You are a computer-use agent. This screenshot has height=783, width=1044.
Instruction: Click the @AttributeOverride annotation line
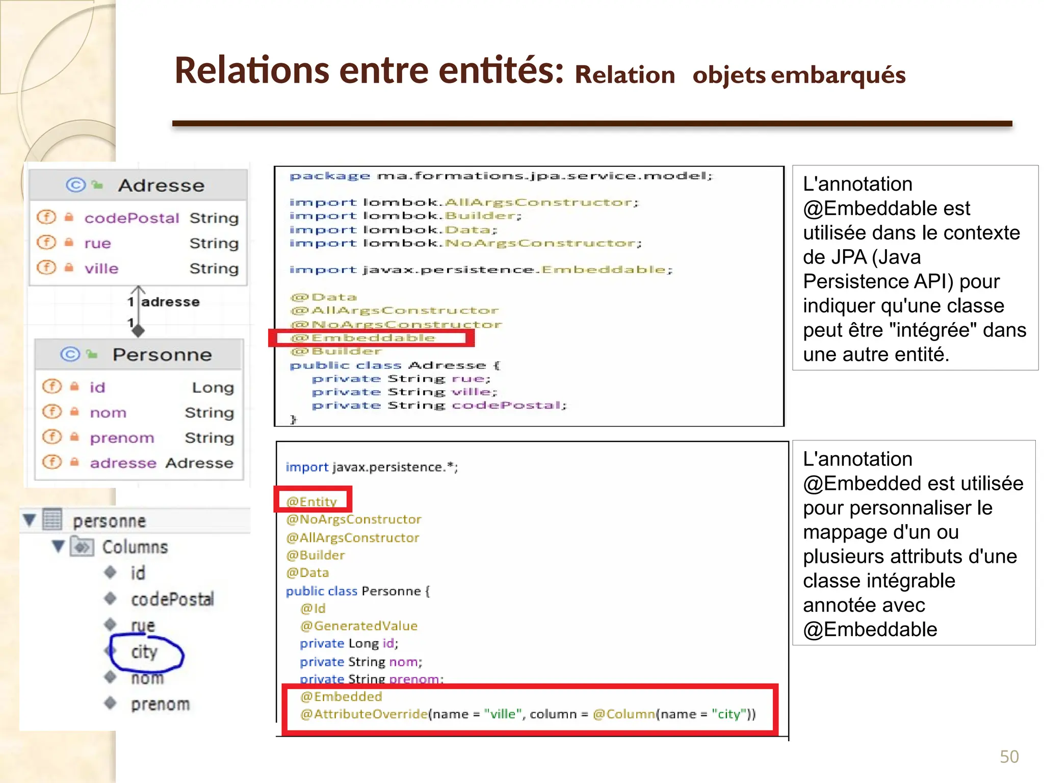coord(528,714)
